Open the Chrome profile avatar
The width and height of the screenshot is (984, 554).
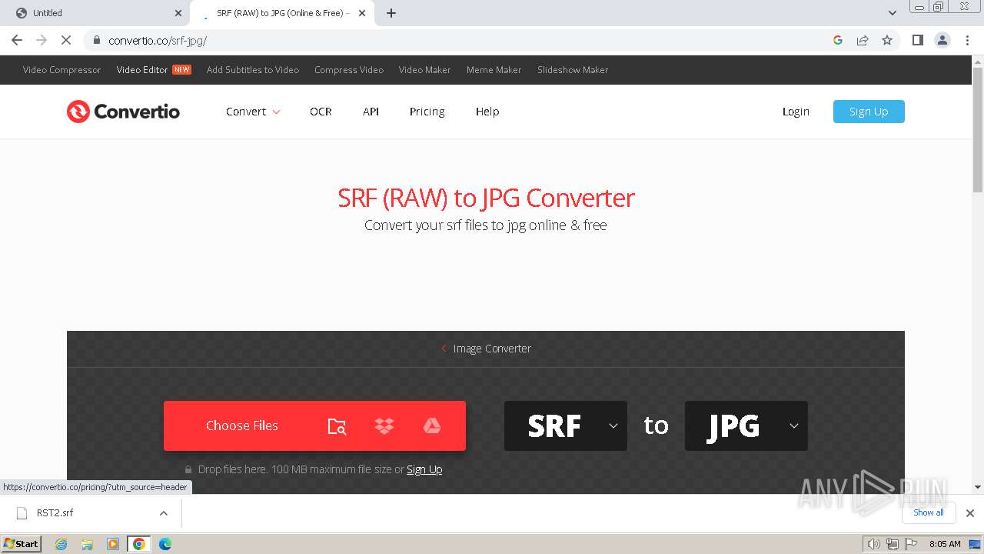(942, 40)
